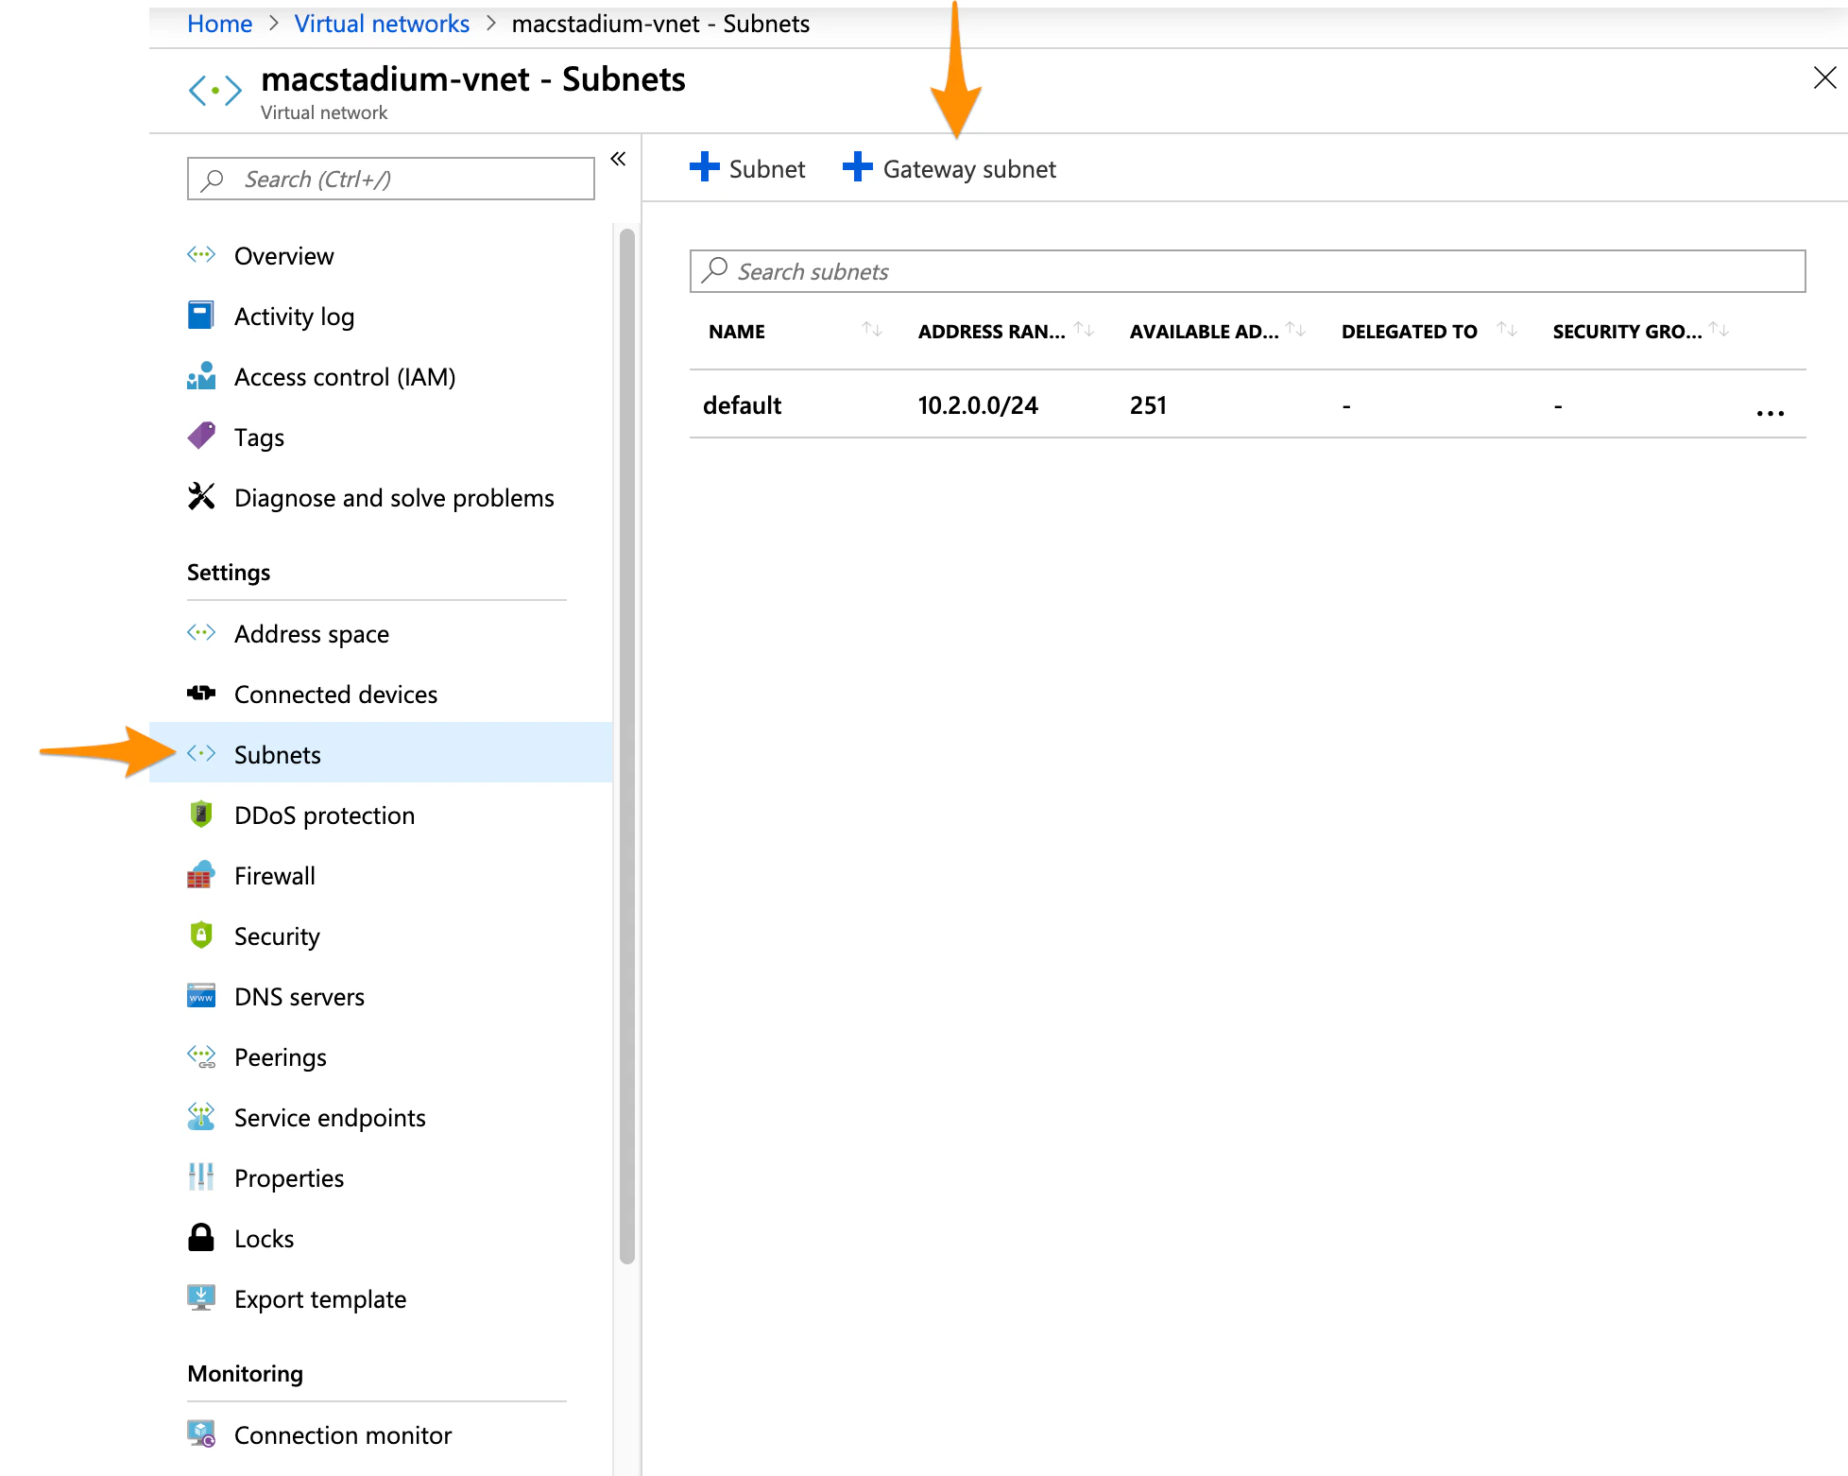Collapse the left sidebar with the chevron
This screenshot has width=1848, height=1476.
coord(618,159)
